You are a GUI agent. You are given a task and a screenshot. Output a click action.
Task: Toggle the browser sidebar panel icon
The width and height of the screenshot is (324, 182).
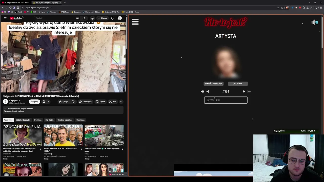pos(14,8)
